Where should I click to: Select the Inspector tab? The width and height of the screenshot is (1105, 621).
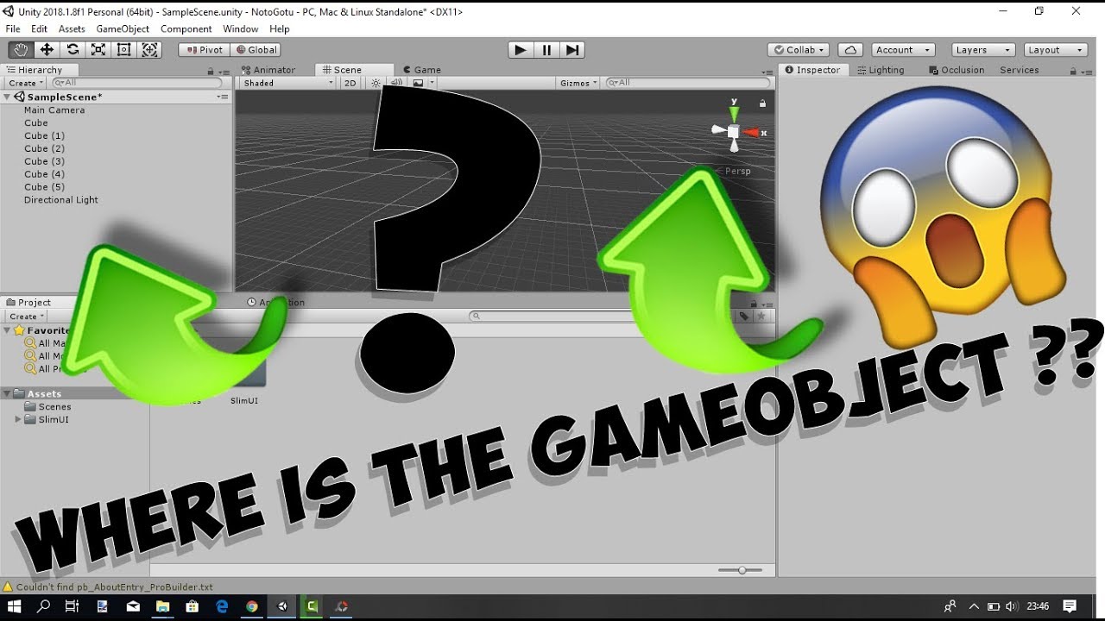point(812,70)
